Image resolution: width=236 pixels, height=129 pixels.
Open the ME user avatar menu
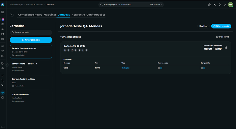tap(231, 5)
